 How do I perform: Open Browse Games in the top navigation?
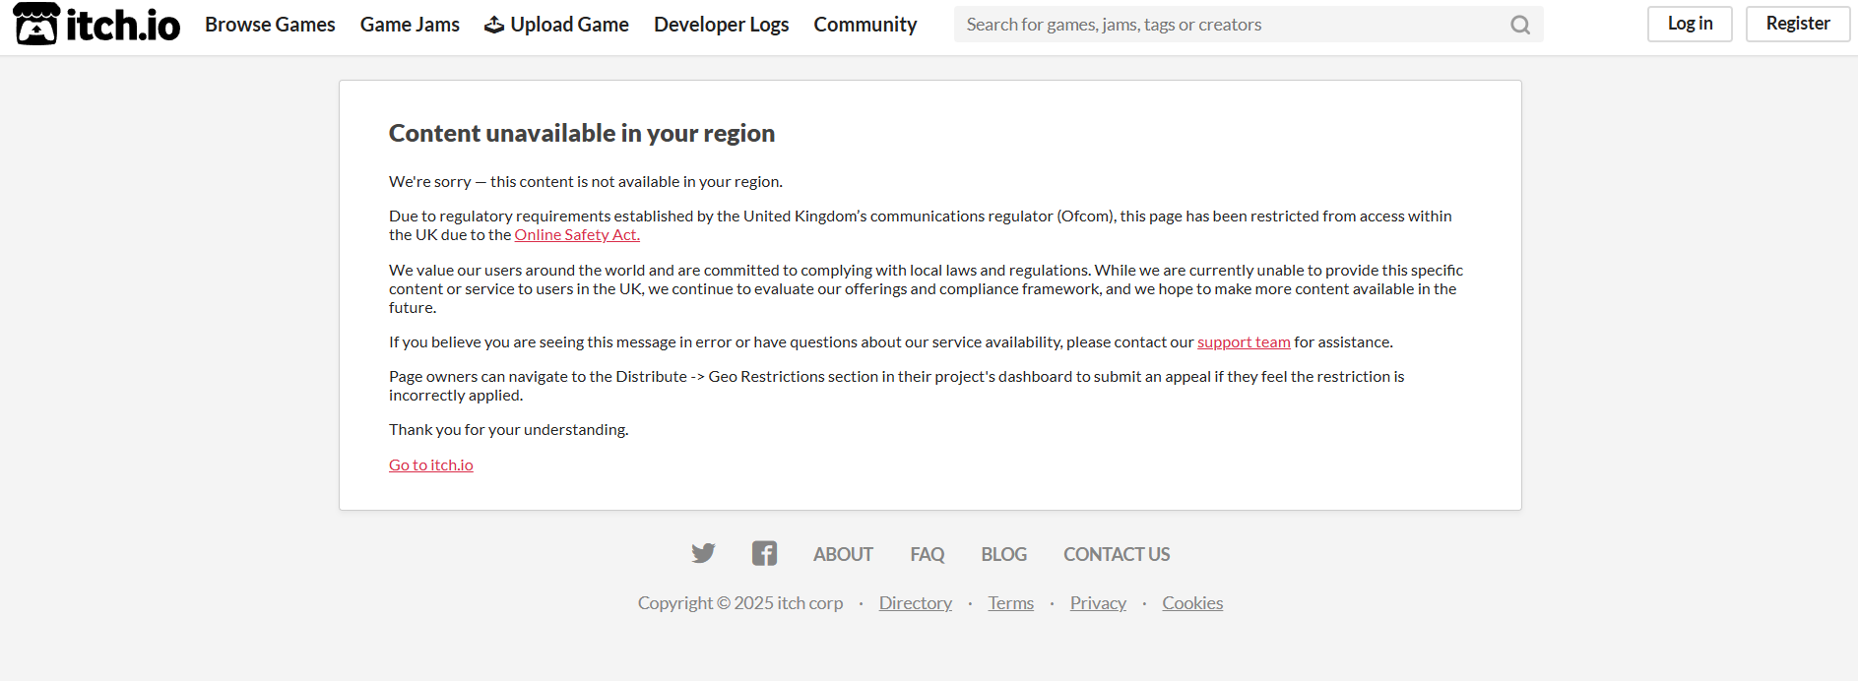[270, 25]
